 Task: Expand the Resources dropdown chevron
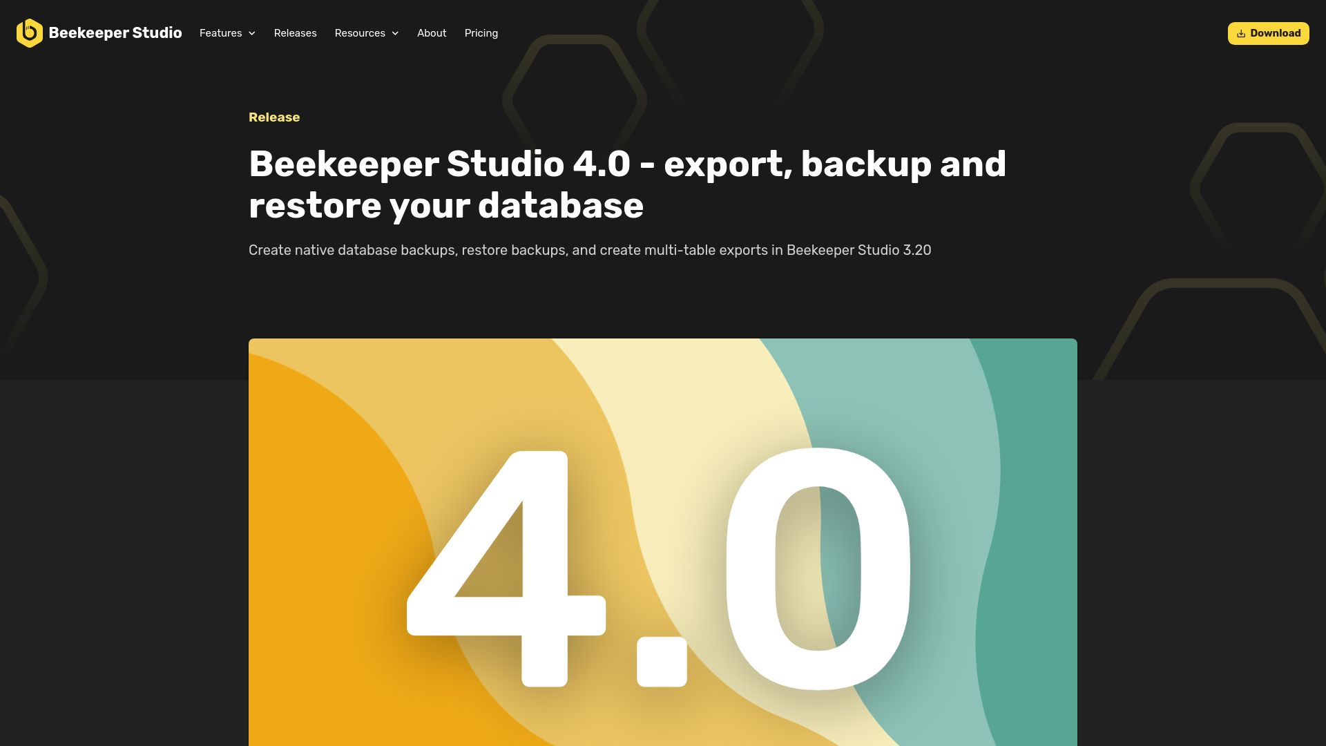(395, 33)
